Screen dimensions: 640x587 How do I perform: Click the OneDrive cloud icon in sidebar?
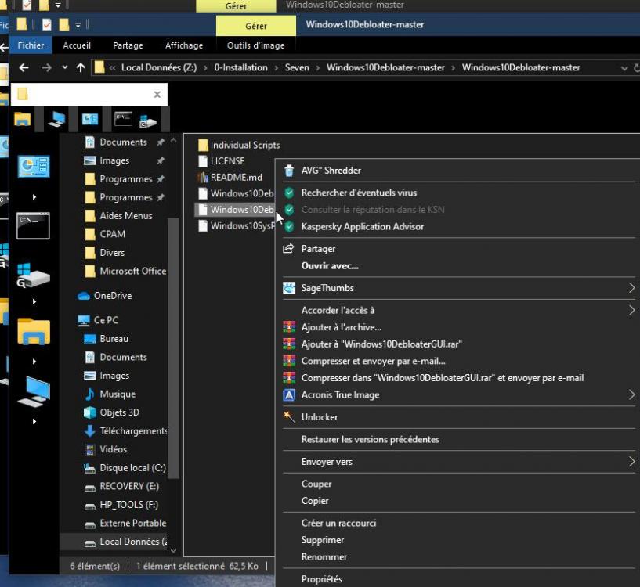tap(84, 296)
